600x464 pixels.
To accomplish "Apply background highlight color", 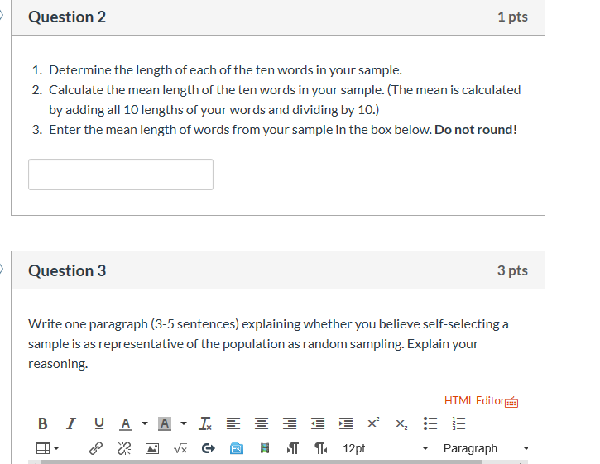I will point(165,423).
